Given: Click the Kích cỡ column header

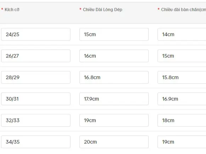Looking at the screenshot, I should [x=12, y=10].
